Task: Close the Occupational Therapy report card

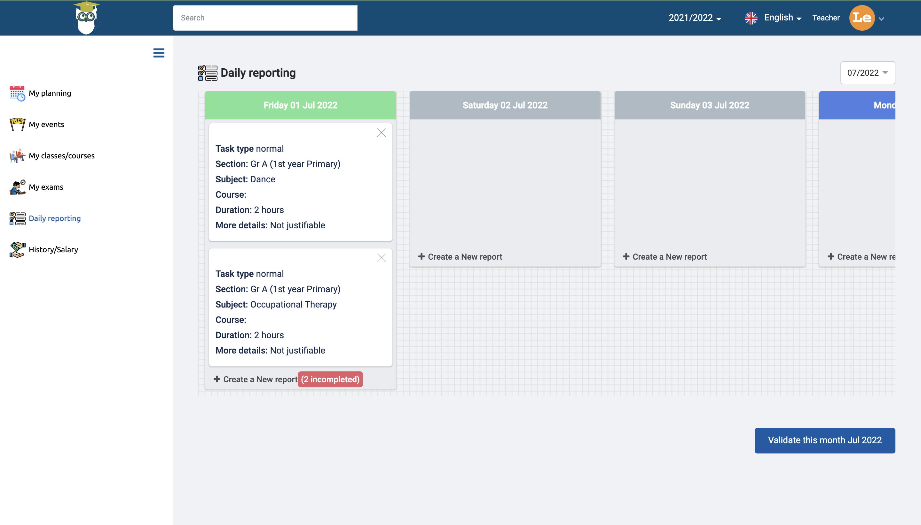Action: (381, 258)
